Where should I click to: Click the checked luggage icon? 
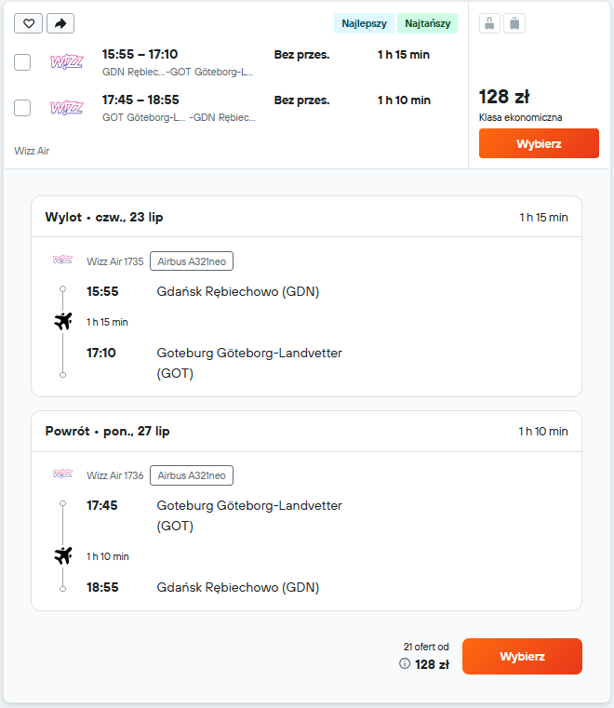514,23
